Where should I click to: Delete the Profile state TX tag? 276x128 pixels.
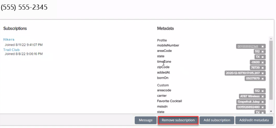263,57
